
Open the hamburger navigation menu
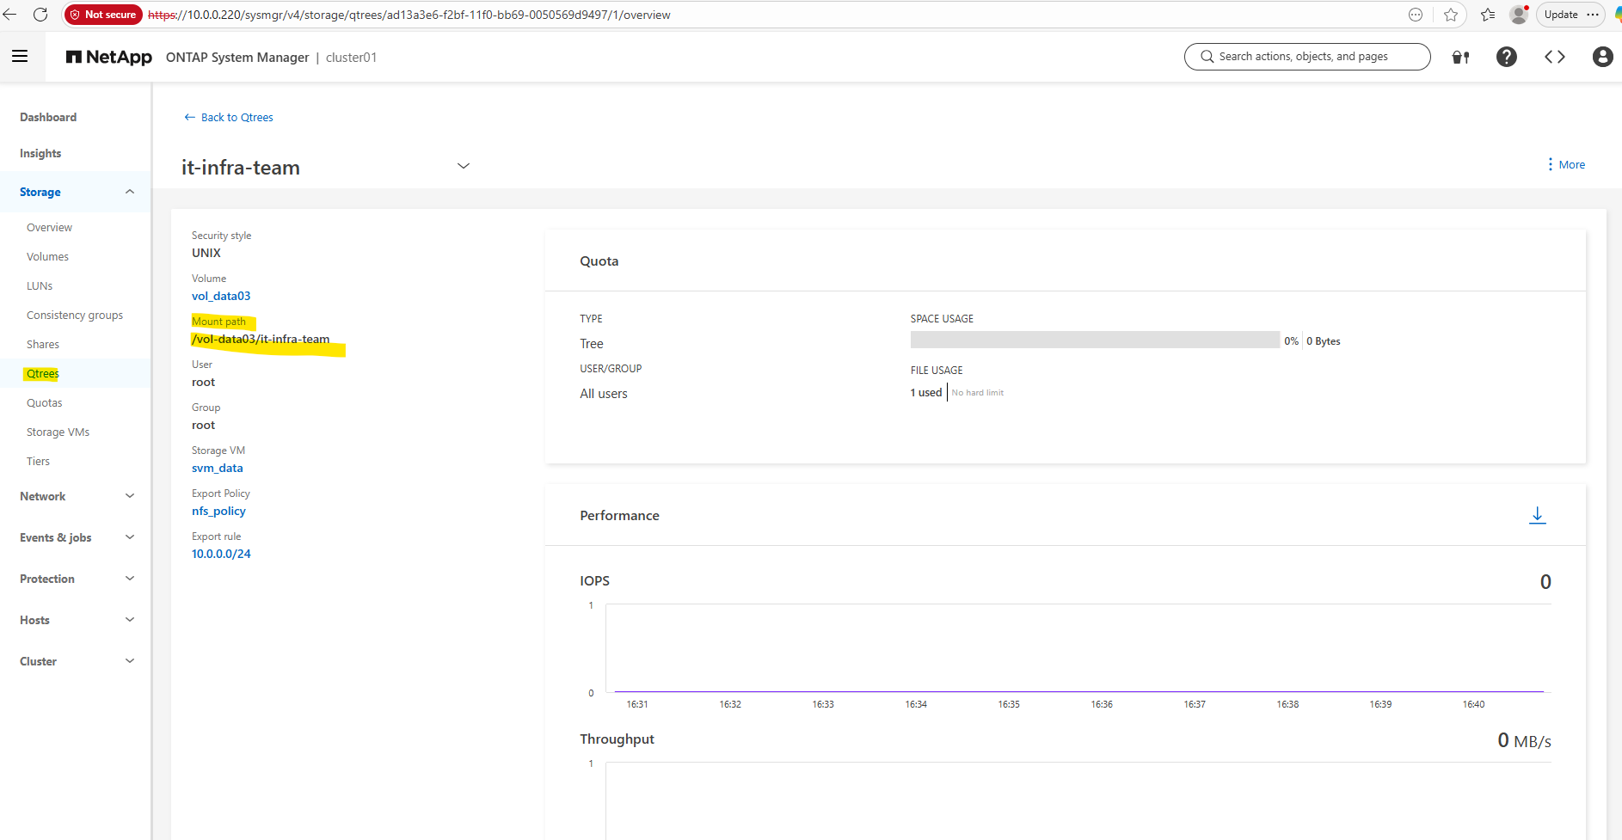coord(20,57)
